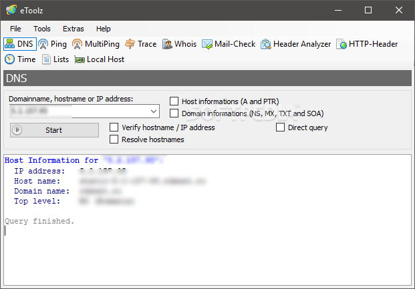Viewport: 415px width, 289px height.
Task: Open the Extras menu
Action: tap(74, 29)
